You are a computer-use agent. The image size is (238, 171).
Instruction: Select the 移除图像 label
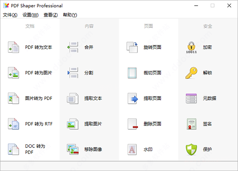[x=93, y=149]
